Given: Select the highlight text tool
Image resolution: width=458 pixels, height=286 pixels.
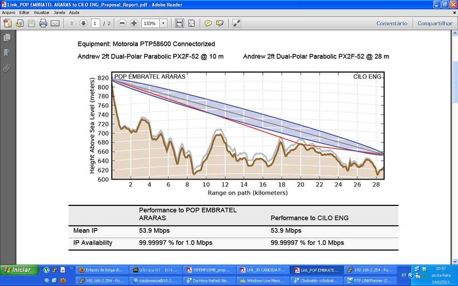Looking at the screenshot, I should pyautogui.click(x=220, y=23).
